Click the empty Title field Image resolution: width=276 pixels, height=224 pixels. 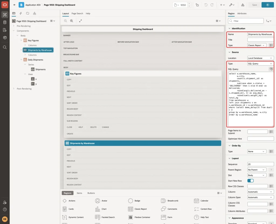pyautogui.click(x=261, y=40)
